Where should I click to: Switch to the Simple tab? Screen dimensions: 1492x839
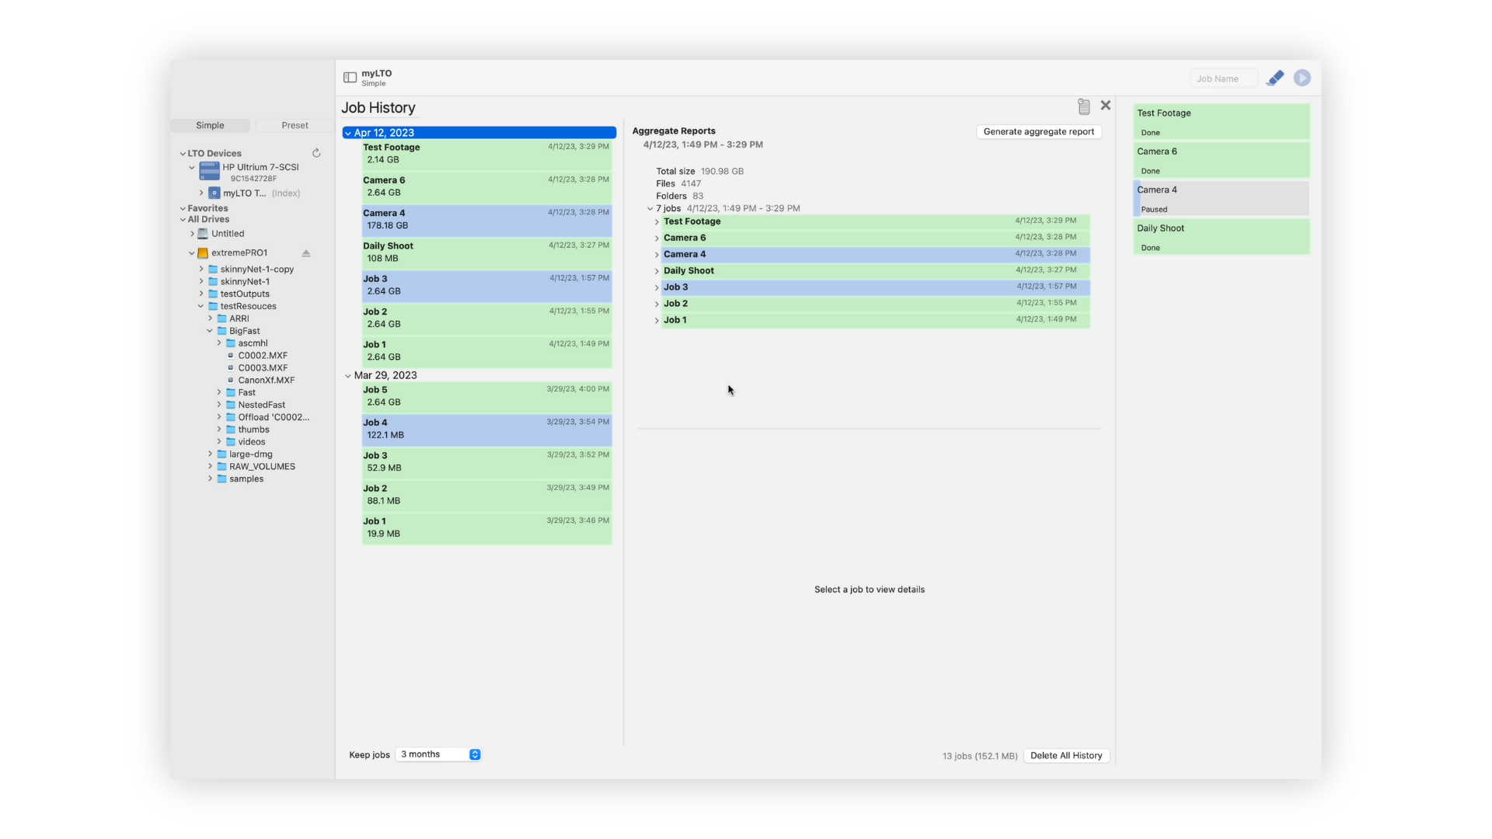tap(209, 125)
